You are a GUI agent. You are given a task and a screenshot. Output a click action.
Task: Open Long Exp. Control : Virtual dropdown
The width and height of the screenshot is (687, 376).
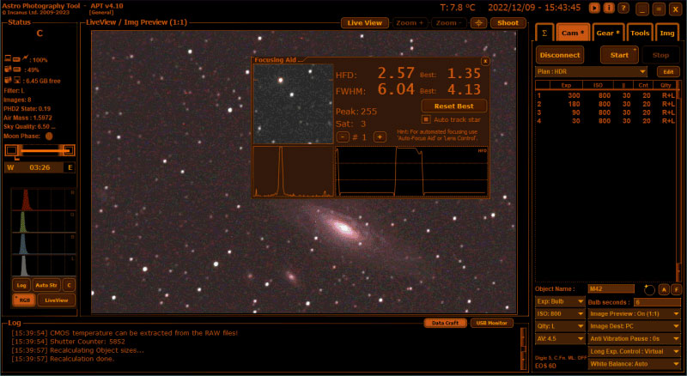634,351
